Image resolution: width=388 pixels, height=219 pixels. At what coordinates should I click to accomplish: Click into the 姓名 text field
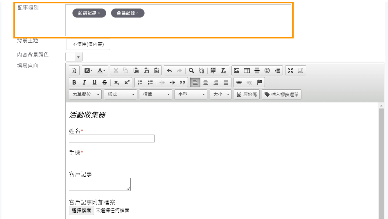point(112,139)
